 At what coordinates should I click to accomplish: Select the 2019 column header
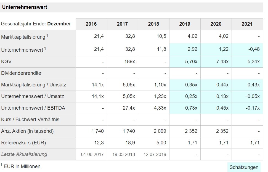(x=185, y=24)
